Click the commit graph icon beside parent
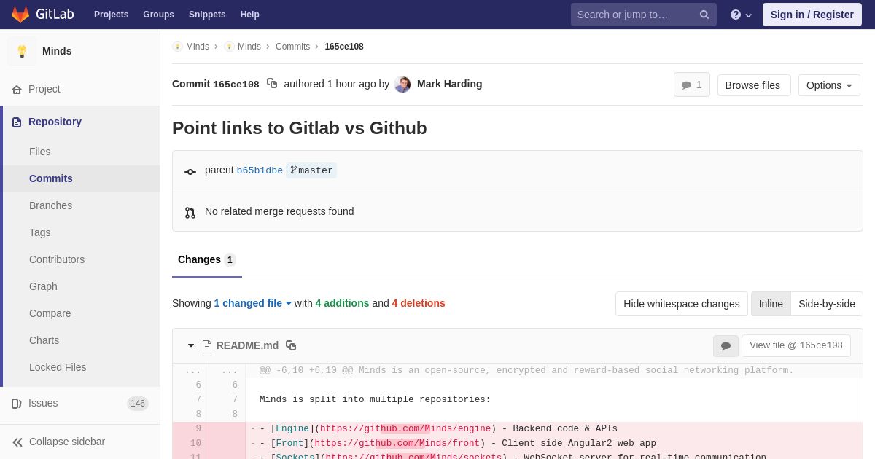 pos(190,171)
